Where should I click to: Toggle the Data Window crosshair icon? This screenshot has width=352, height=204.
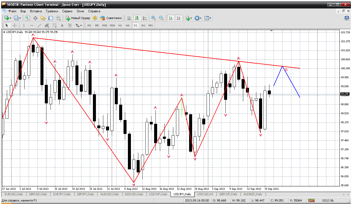point(35,18)
